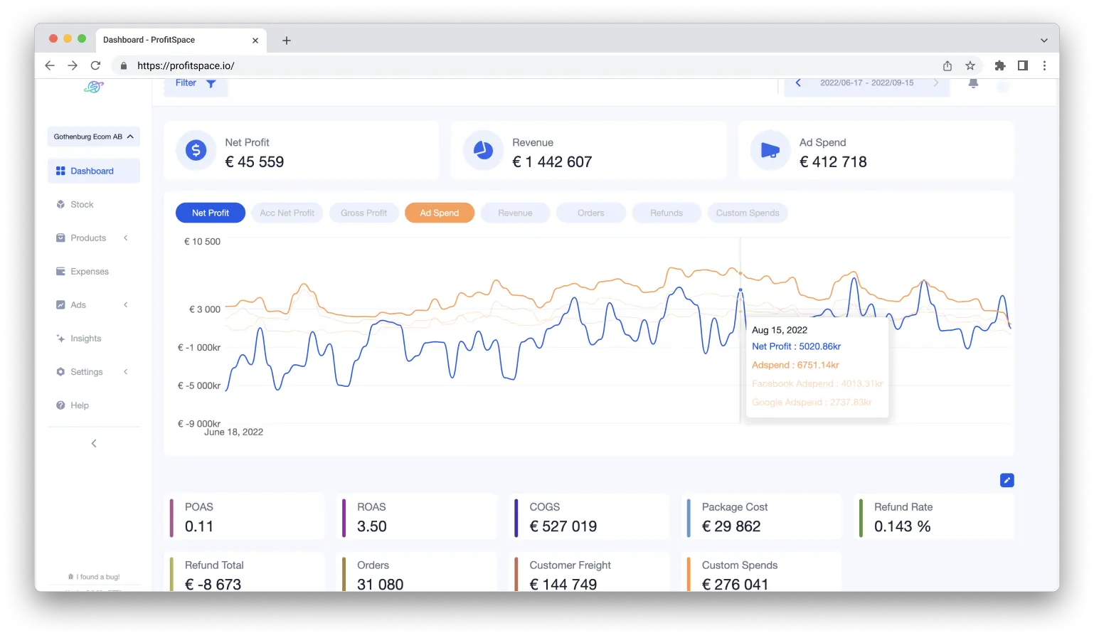Click the Insights sparkle icon
This screenshot has width=1094, height=638.
[60, 338]
